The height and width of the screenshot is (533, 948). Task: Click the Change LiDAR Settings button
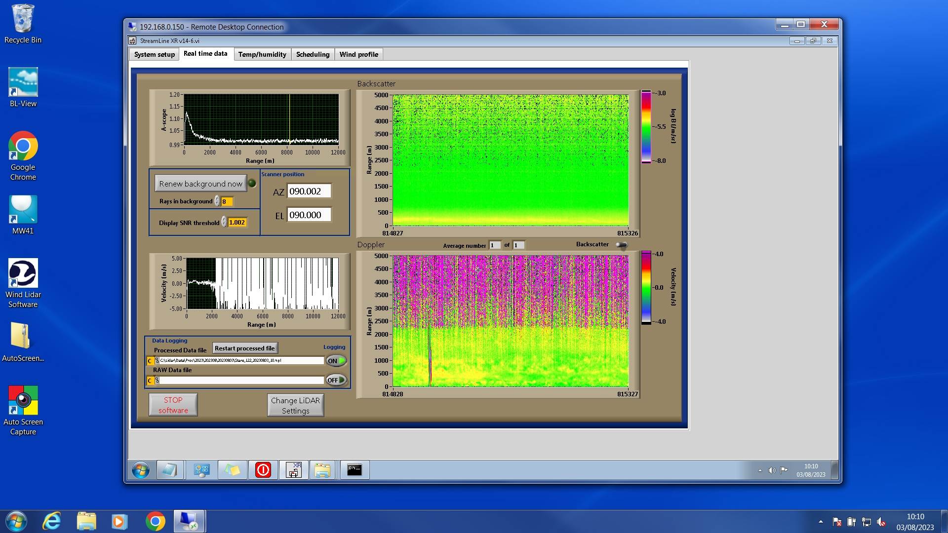point(295,405)
